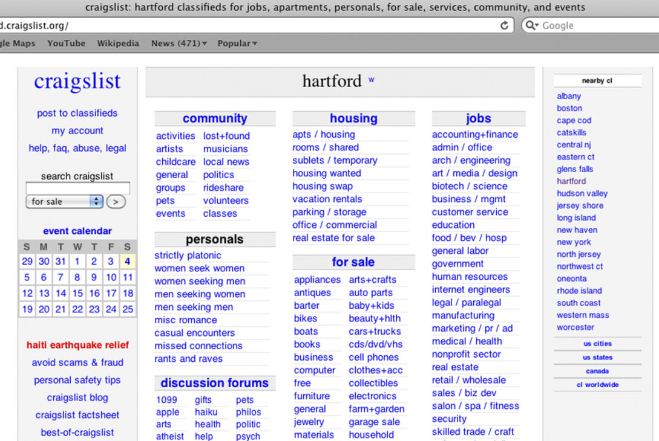Viewport: 659px width, 441px height.
Task: Expand the News (471) bookmark menu
Action: (x=179, y=43)
